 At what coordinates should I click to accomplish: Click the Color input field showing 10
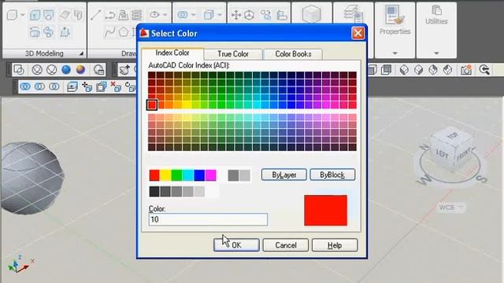point(208,219)
